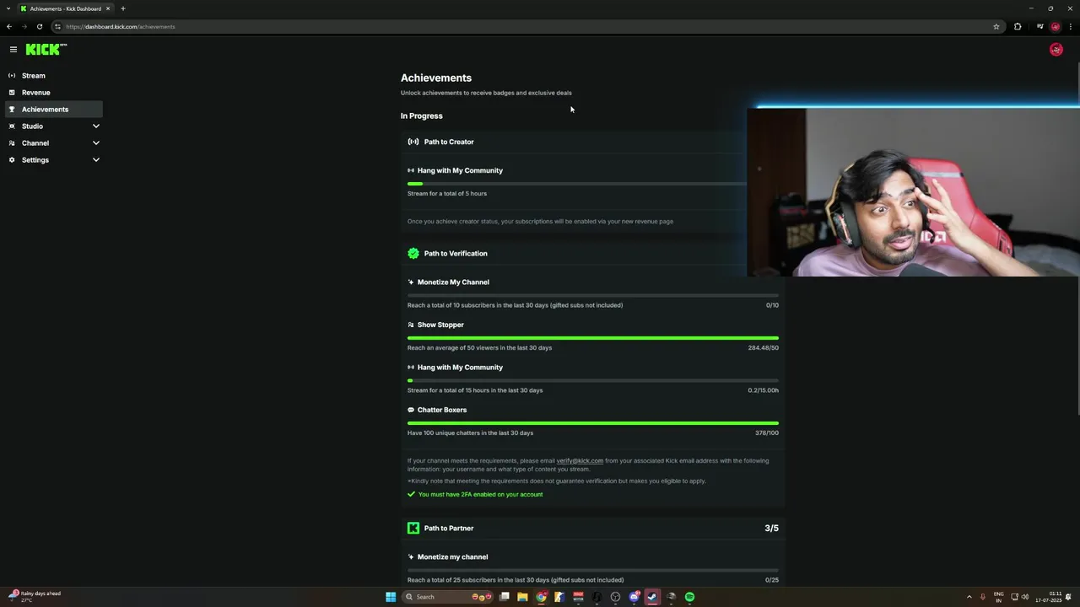This screenshot has width=1080, height=607.
Task: Click the verify@kick.com email link
Action: click(x=580, y=461)
